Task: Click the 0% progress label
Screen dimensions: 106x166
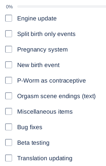Action: click(x=9, y=7)
